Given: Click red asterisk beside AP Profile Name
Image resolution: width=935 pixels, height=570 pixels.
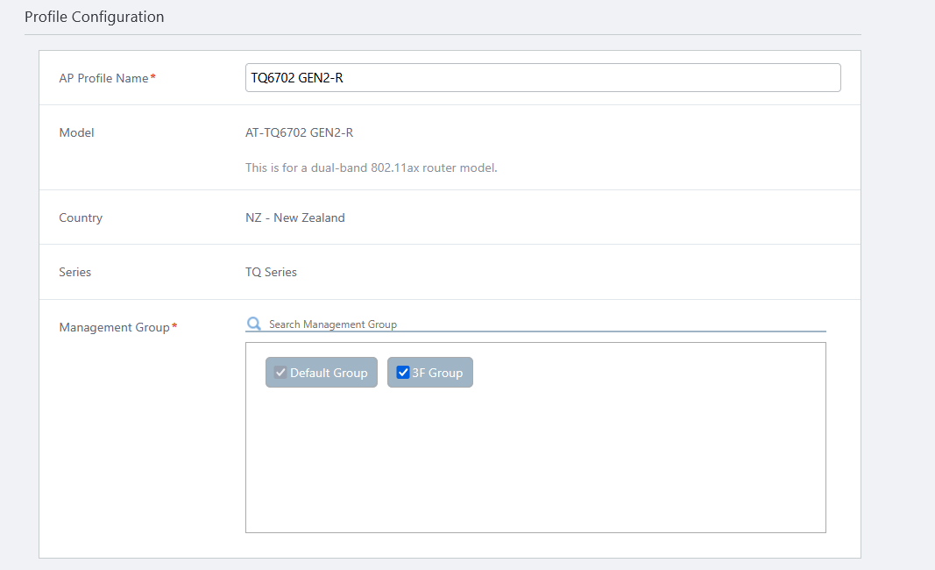Looking at the screenshot, I should click(x=153, y=77).
